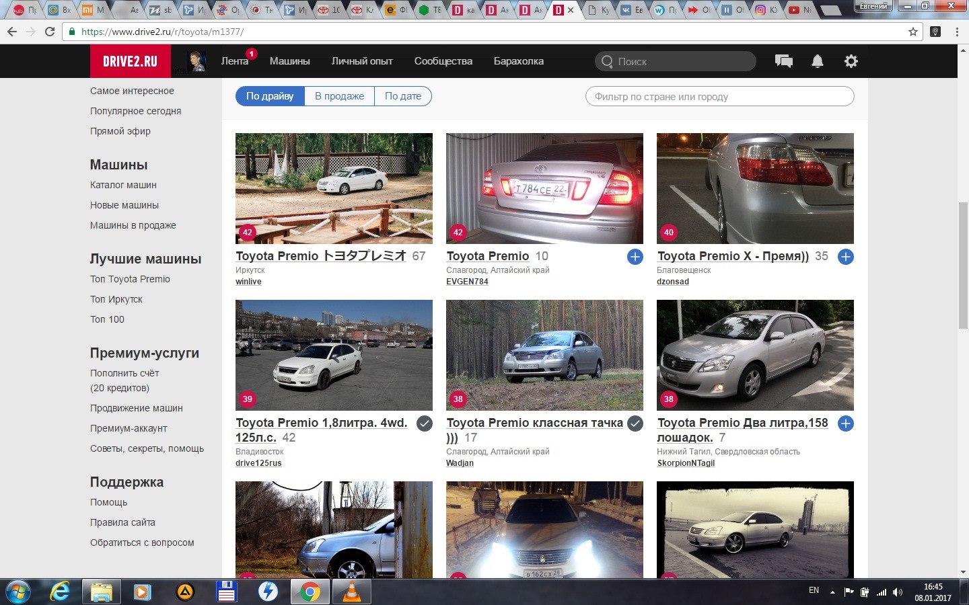The width and height of the screenshot is (969, 605).
Task: Open the lightning bolt app in the taskbar
Action: tap(268, 592)
